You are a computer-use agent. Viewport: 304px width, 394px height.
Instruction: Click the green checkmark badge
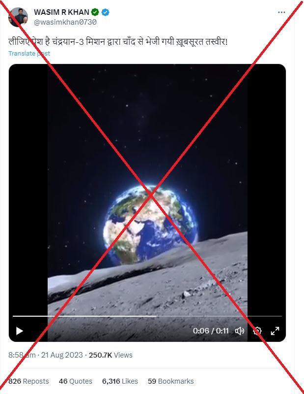coord(95,12)
